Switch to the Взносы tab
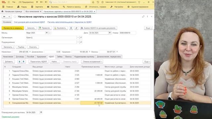The height and width of the screenshot is (119, 212). [x=69, y=57]
